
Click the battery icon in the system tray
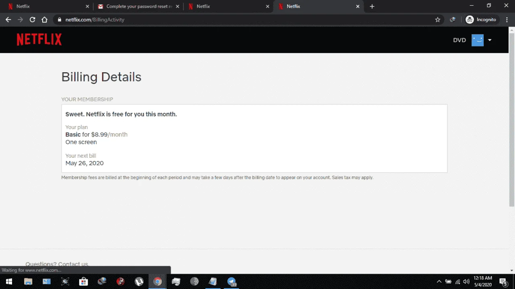pyautogui.click(x=448, y=281)
